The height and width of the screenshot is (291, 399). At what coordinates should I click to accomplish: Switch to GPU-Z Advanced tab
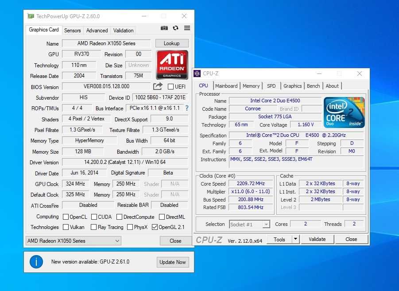click(x=97, y=30)
